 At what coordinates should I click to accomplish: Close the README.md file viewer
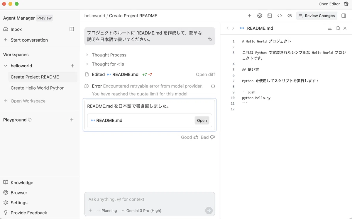point(345,28)
